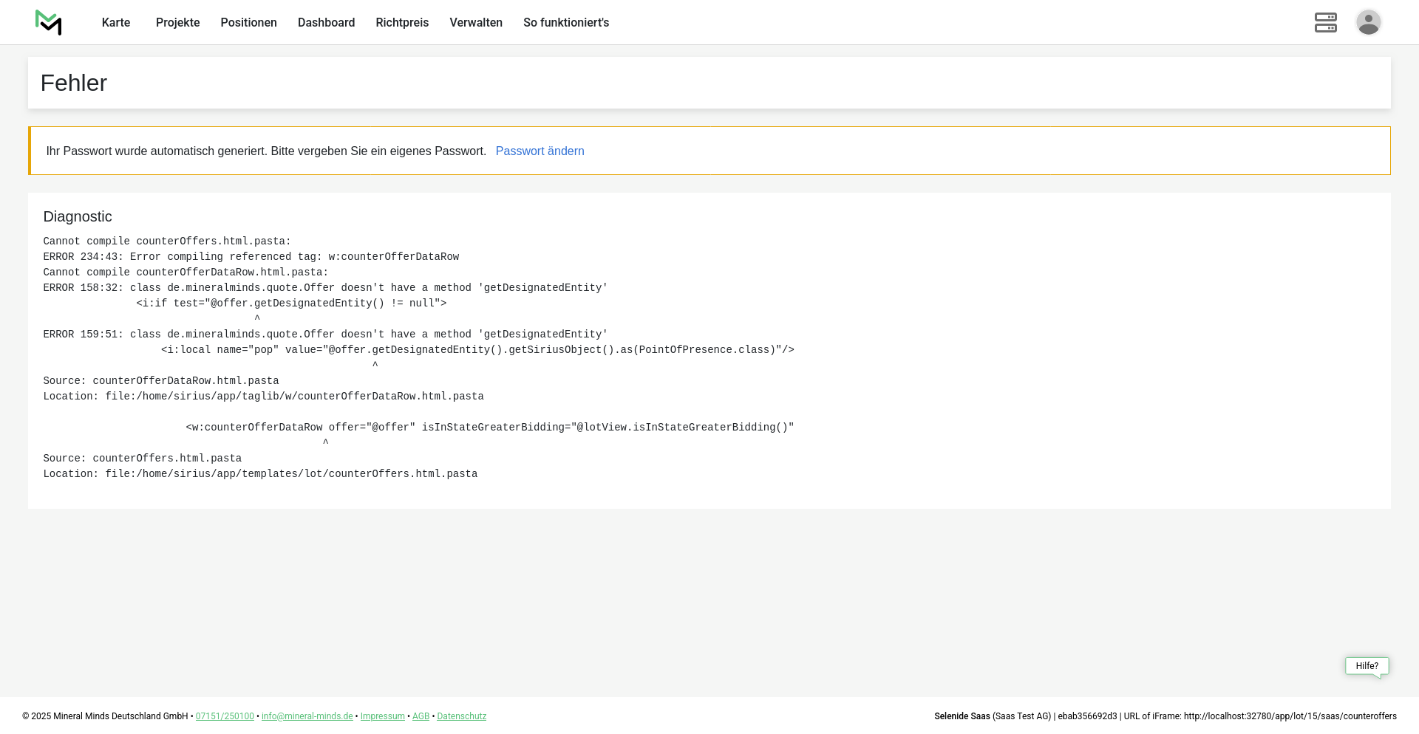Open the Richtpreis navigation item
The image size is (1419, 734).
tap(402, 23)
